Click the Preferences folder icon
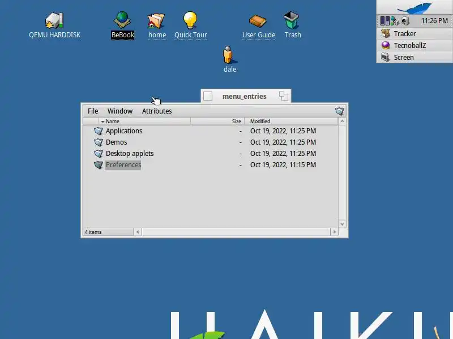 click(x=99, y=164)
